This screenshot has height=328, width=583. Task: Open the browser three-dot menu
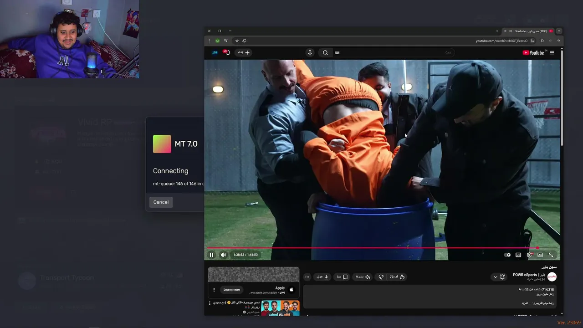tap(210, 41)
